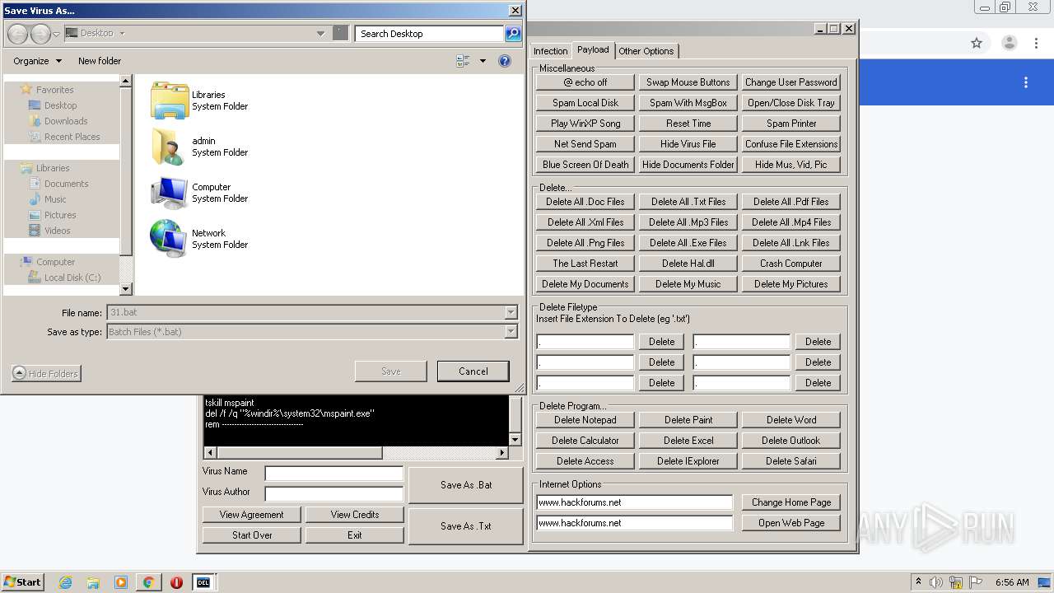1054x593 pixels.
Task: Select Downloads under Favorites
Action: (x=66, y=121)
